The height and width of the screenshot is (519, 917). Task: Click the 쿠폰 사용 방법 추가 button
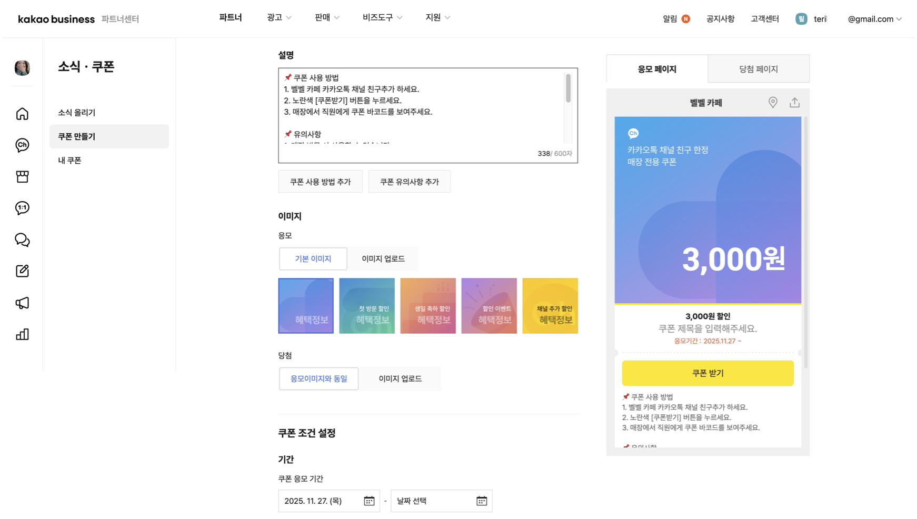pyautogui.click(x=320, y=182)
